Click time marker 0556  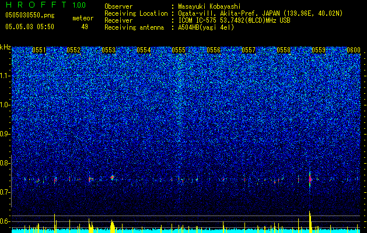(214, 50)
